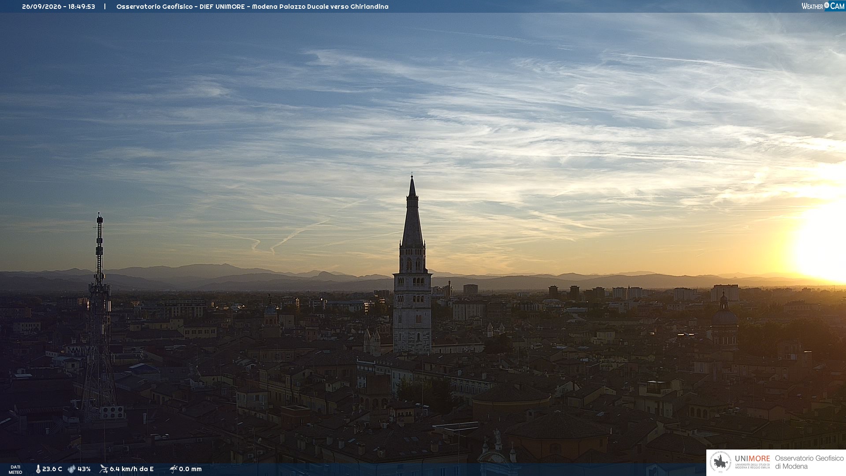Open the UNIMORE wordmark link
846x476 pixels.
[x=752, y=459]
